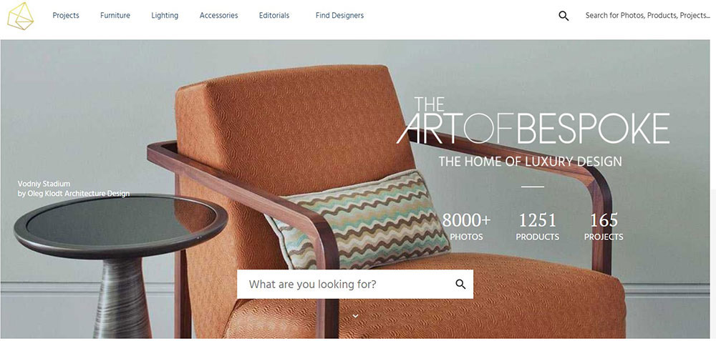Click the gold geometric site logo
The height and width of the screenshot is (341, 716).
[20, 16]
